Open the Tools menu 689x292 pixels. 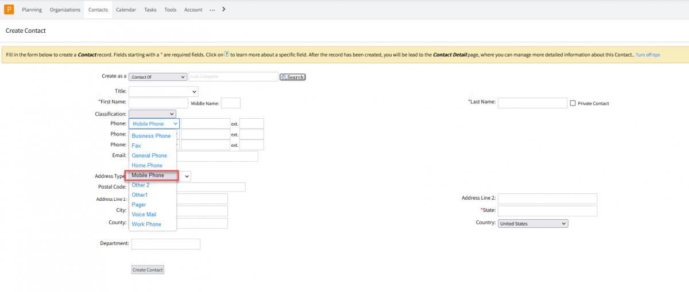(x=170, y=10)
